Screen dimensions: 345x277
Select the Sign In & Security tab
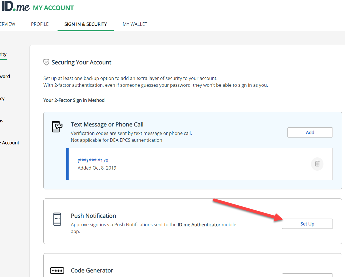tap(85, 24)
